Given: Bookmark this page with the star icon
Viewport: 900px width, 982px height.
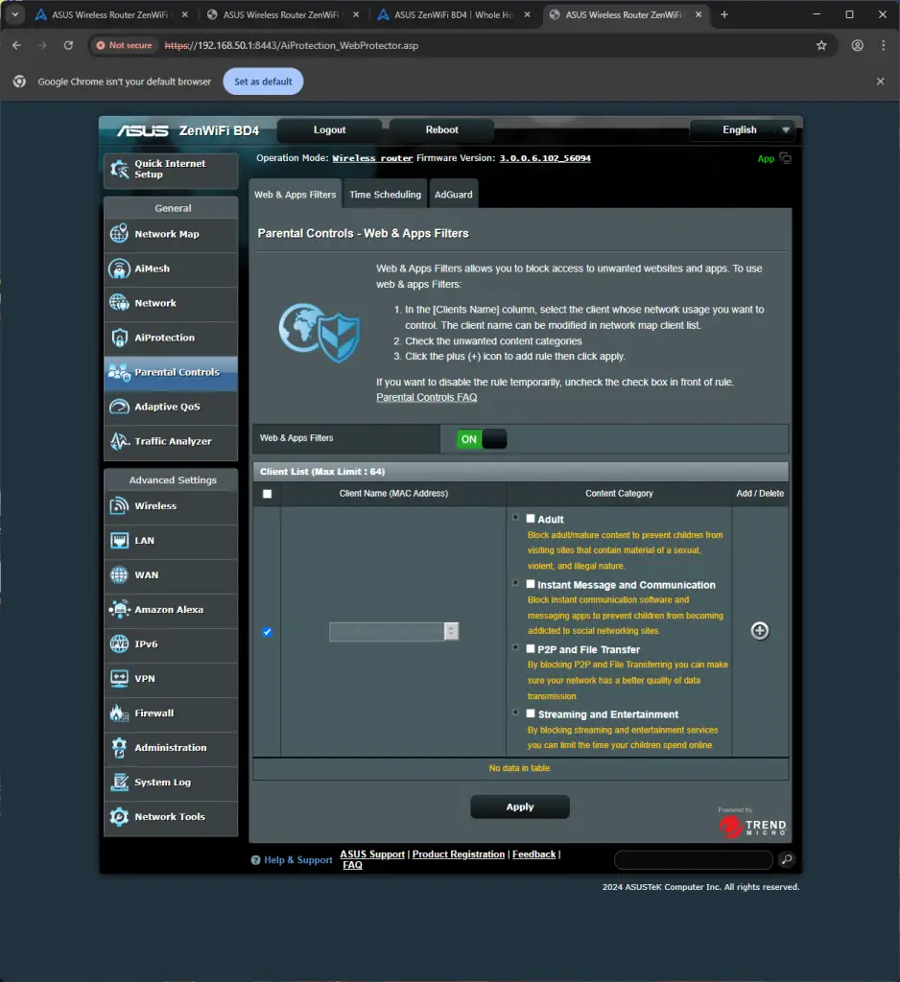Looking at the screenshot, I should [821, 45].
